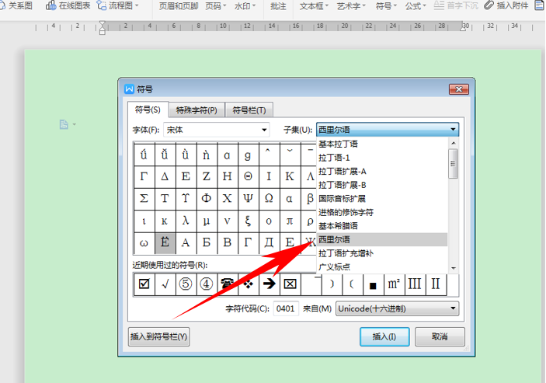Click the 取消 cancel button
This screenshot has height=383, width=546.
(x=440, y=336)
